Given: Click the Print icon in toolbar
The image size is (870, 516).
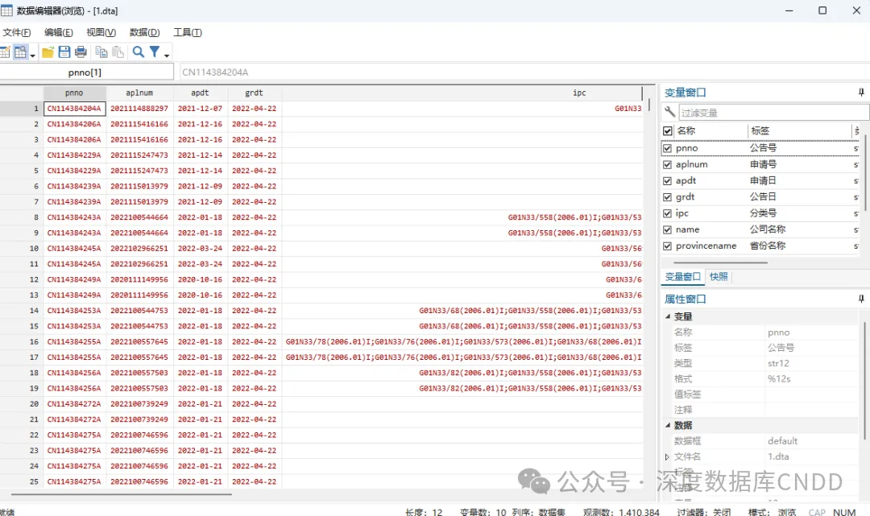Looking at the screenshot, I should 81,52.
